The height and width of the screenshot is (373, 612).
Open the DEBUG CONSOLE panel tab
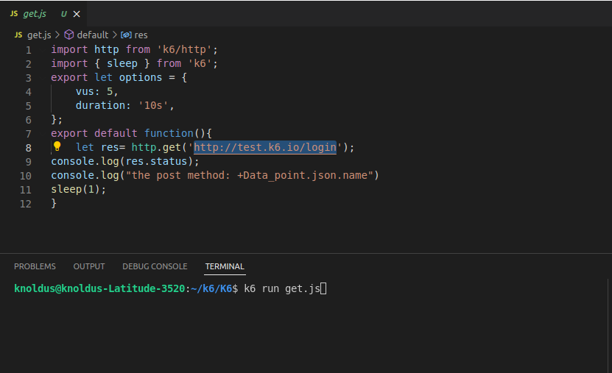tap(155, 266)
